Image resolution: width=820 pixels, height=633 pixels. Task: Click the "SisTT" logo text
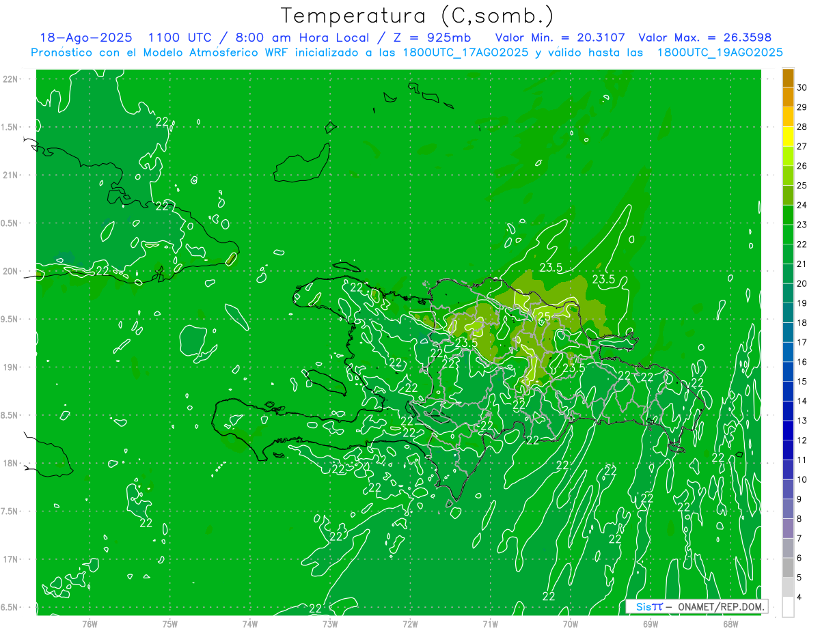click(x=649, y=606)
